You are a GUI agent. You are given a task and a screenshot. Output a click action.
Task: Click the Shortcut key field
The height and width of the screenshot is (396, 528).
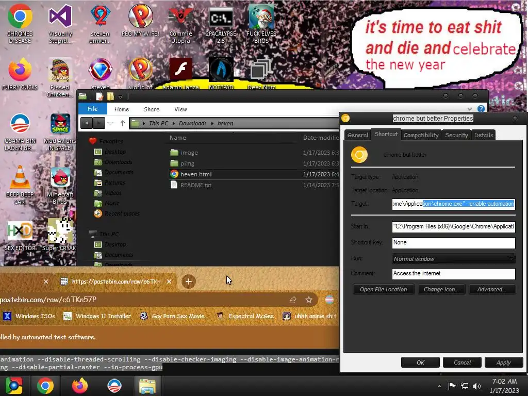pyautogui.click(x=454, y=243)
